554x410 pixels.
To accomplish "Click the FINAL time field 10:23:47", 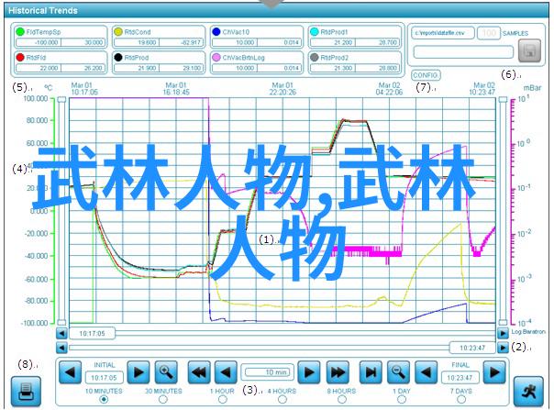I will click(460, 378).
